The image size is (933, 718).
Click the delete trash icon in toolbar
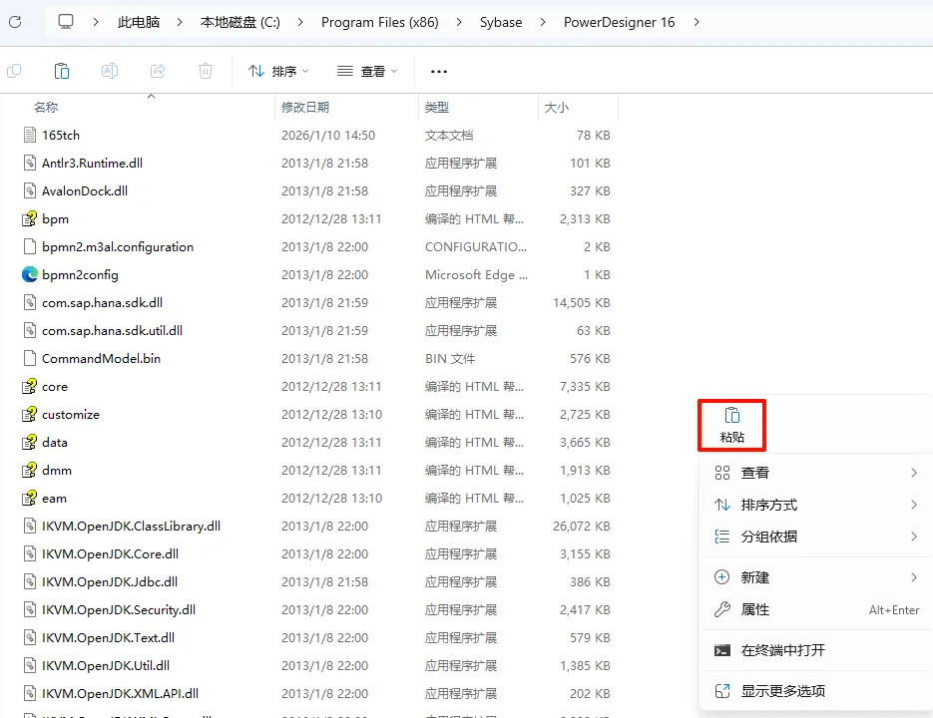(206, 71)
